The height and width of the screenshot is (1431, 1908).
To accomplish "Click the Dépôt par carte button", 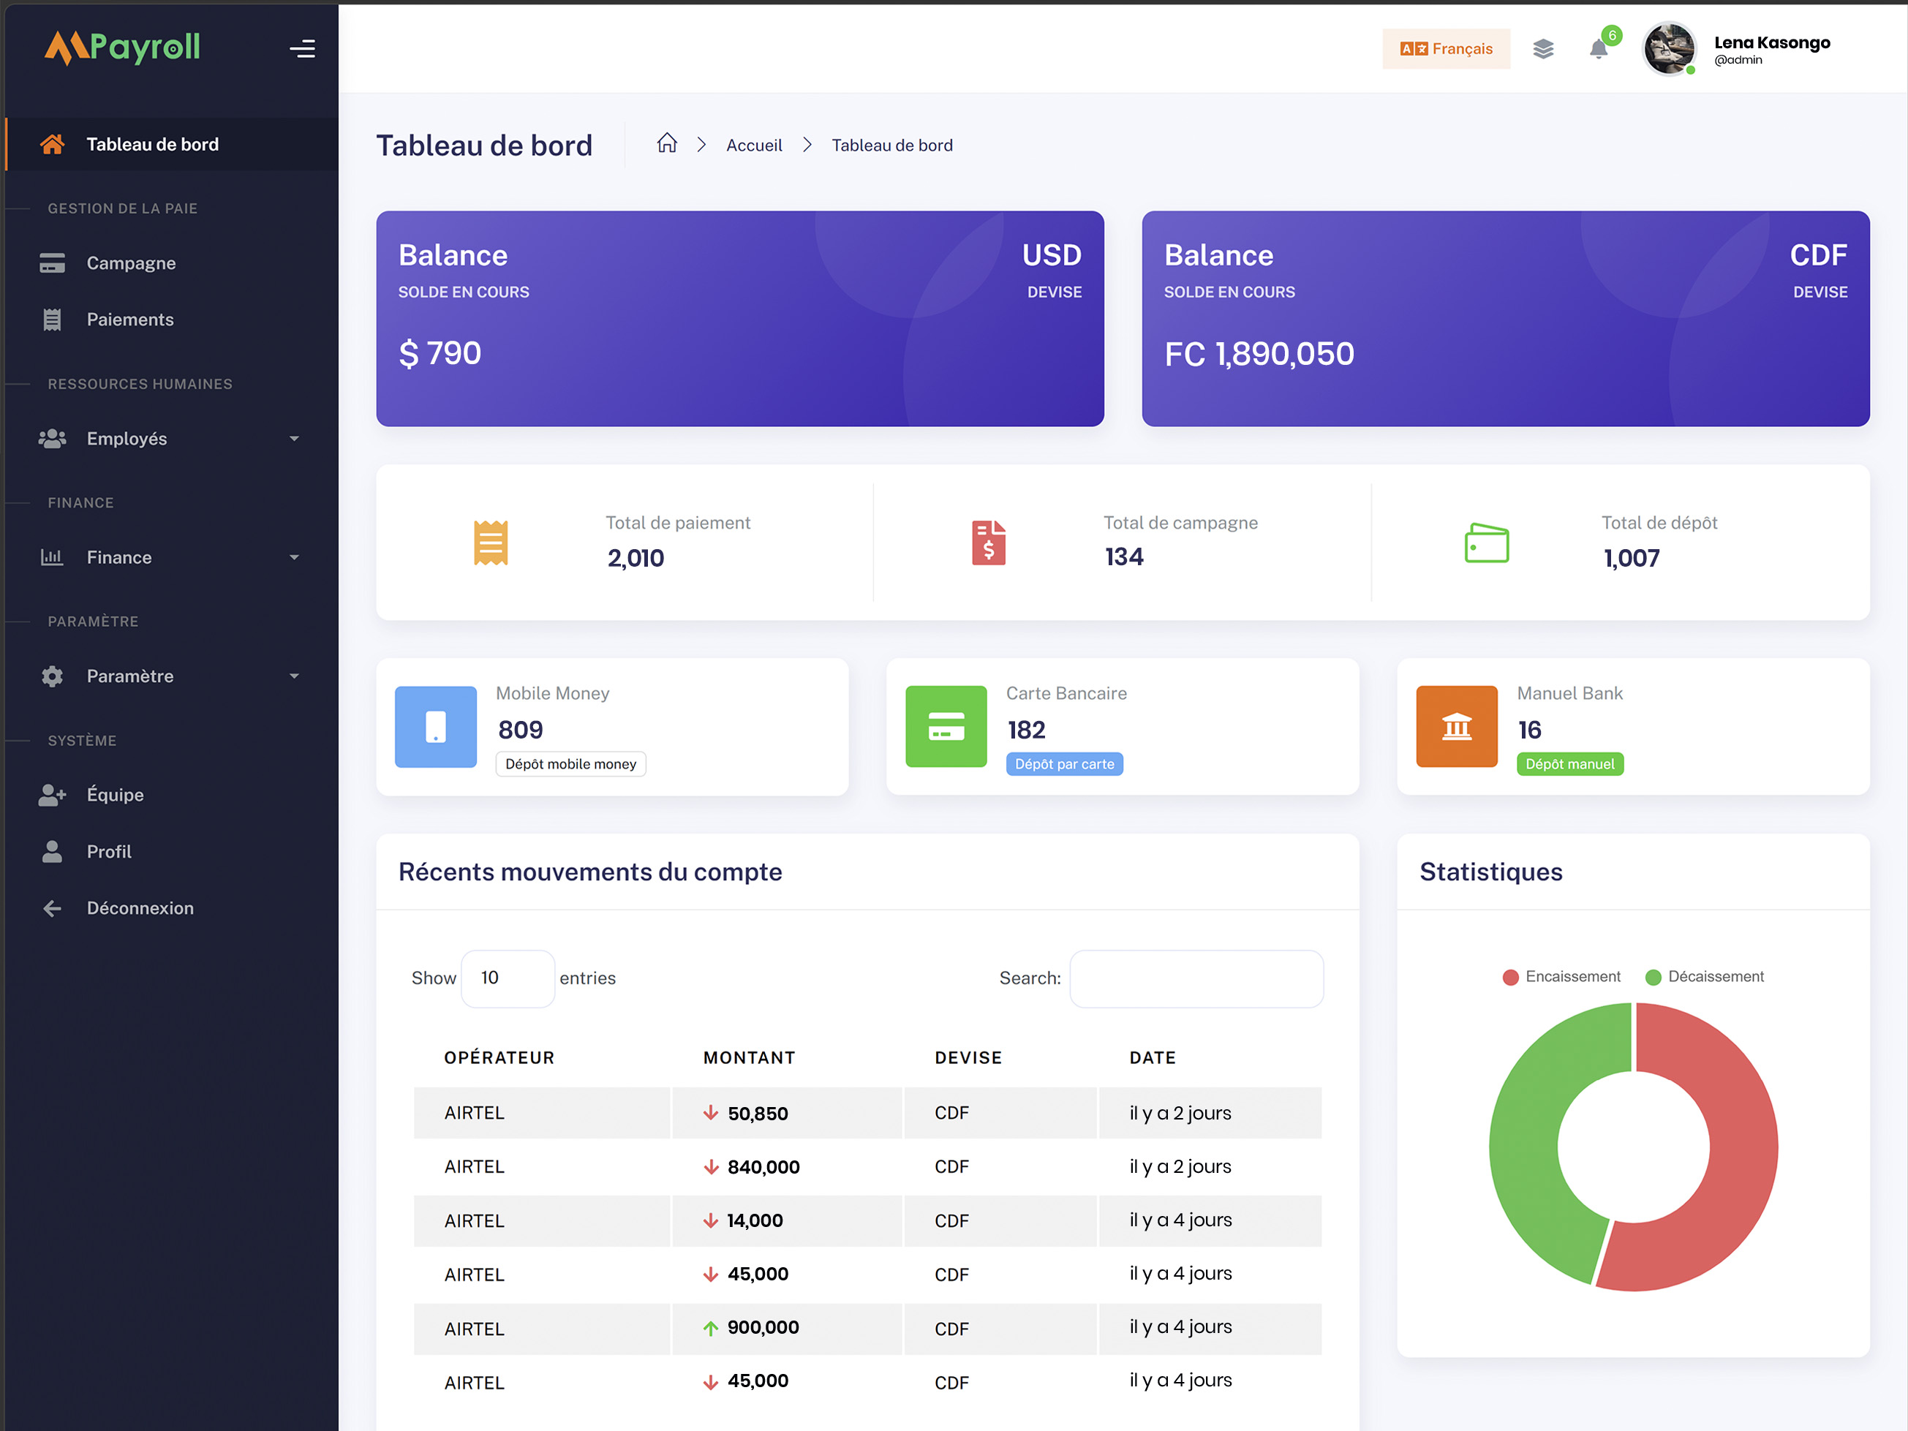I will [x=1064, y=764].
